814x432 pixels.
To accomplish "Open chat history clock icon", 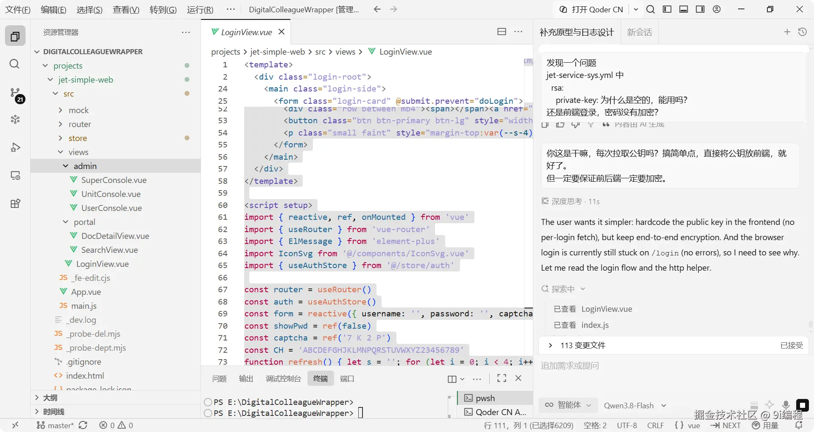I will click(803, 32).
